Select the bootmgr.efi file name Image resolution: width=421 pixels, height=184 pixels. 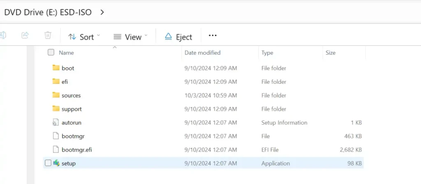pos(77,149)
